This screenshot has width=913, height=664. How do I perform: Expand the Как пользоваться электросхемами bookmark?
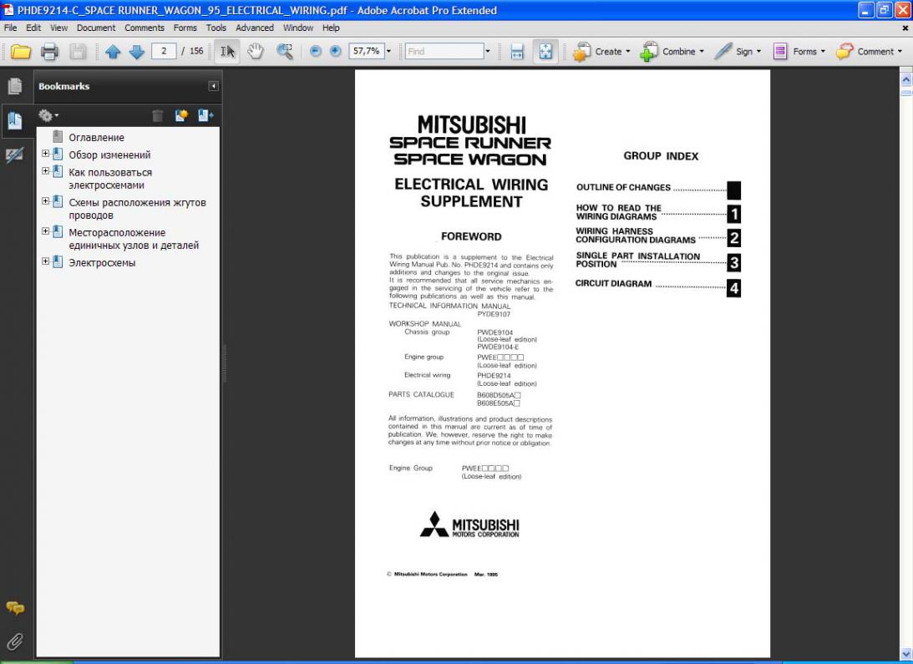(x=45, y=171)
